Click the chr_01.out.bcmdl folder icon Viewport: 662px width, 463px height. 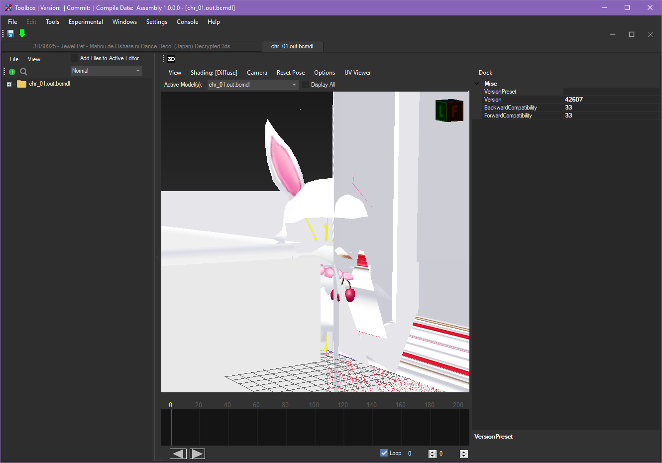point(21,84)
